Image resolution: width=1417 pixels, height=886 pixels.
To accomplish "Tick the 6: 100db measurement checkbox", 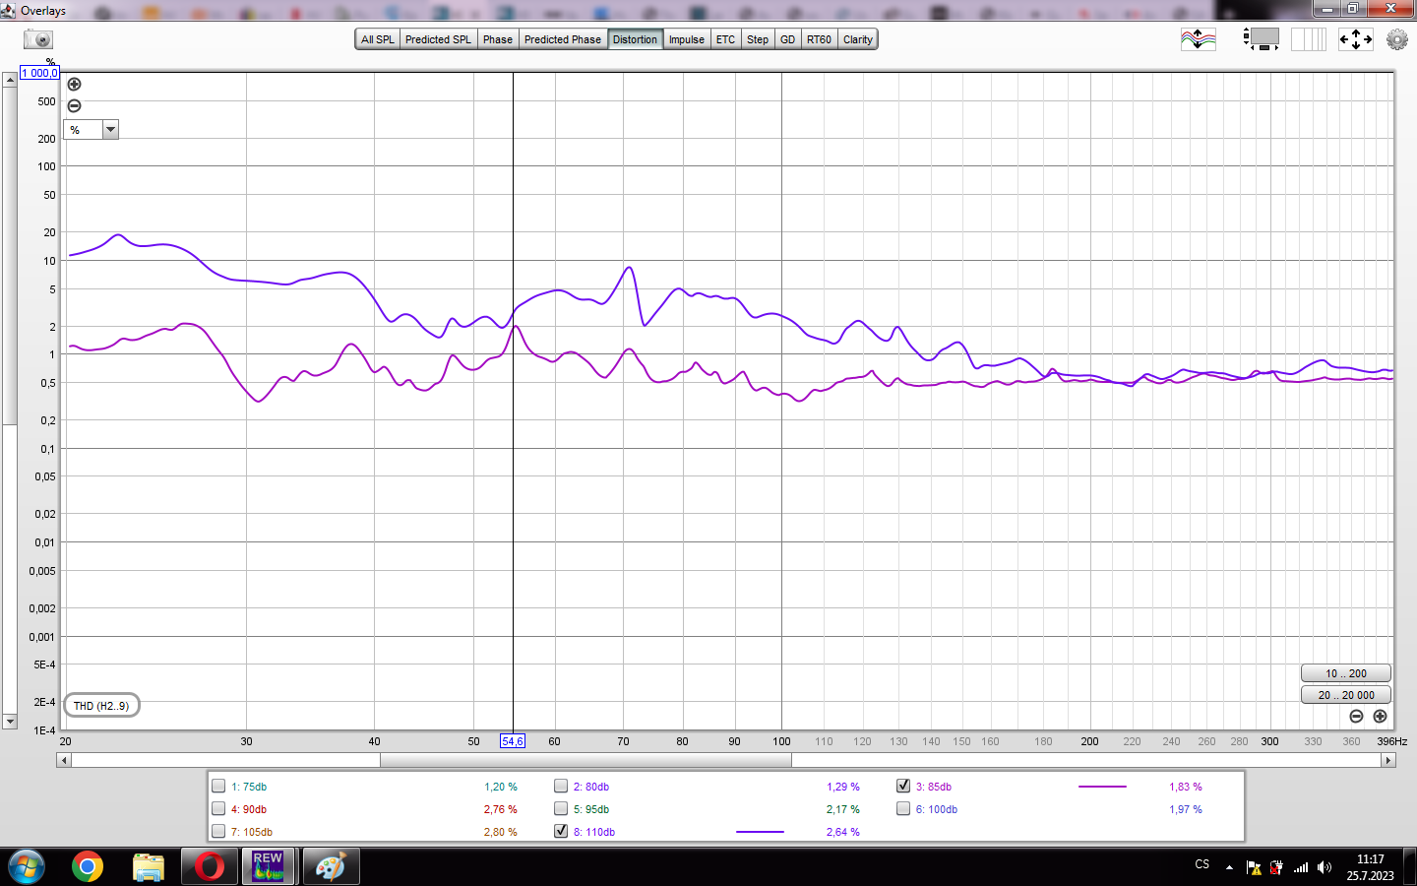I will 903,809.
